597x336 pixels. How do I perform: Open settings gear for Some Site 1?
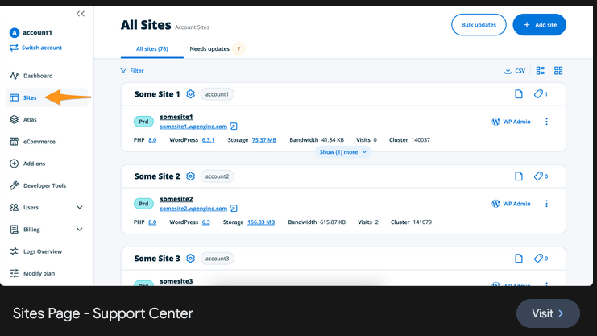[190, 94]
